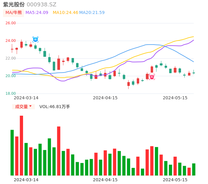Select the MA/牛熊 indicator tab

14,13
